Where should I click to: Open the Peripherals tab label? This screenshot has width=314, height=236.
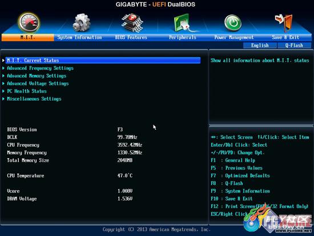click(x=183, y=38)
